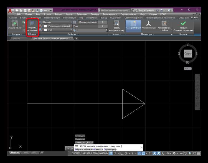The height and width of the screenshot is (163, 208).
Task: Click the Save icon in quick access toolbar
Action: [25, 10]
